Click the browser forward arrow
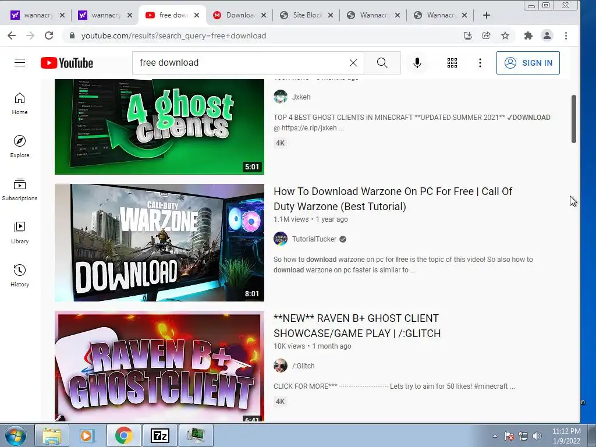The width and height of the screenshot is (596, 447). pyautogui.click(x=30, y=36)
